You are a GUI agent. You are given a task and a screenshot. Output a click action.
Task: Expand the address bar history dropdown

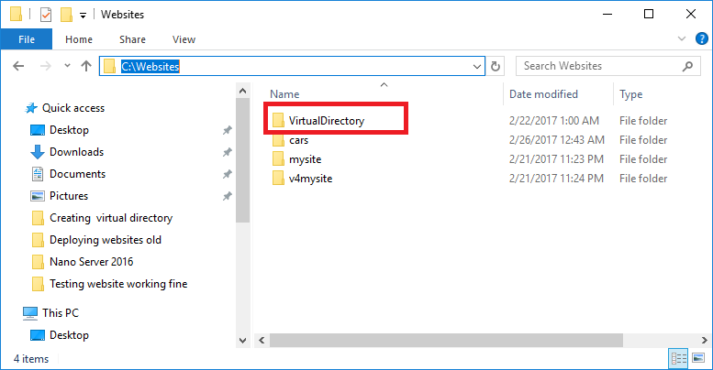click(x=477, y=66)
